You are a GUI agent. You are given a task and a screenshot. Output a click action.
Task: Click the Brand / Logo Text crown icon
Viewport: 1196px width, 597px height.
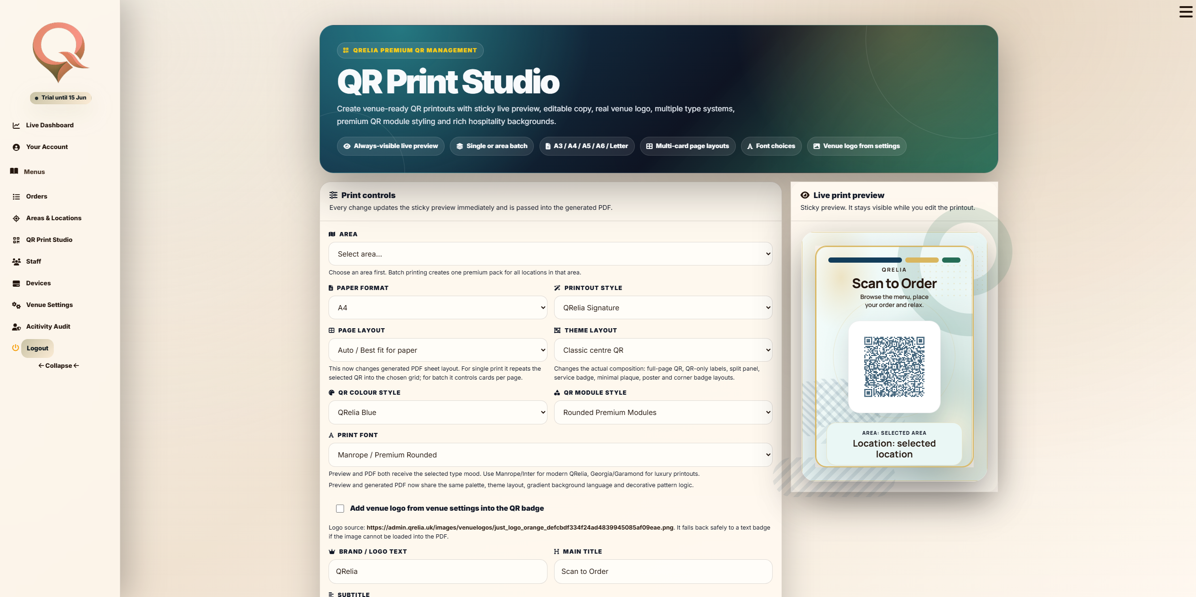pos(332,552)
